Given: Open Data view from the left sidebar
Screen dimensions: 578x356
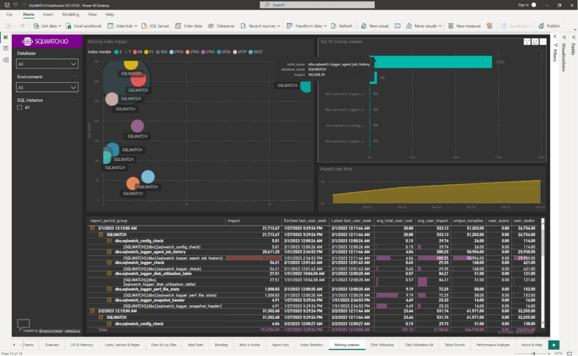Looking at the screenshot, I should pos(5,48).
